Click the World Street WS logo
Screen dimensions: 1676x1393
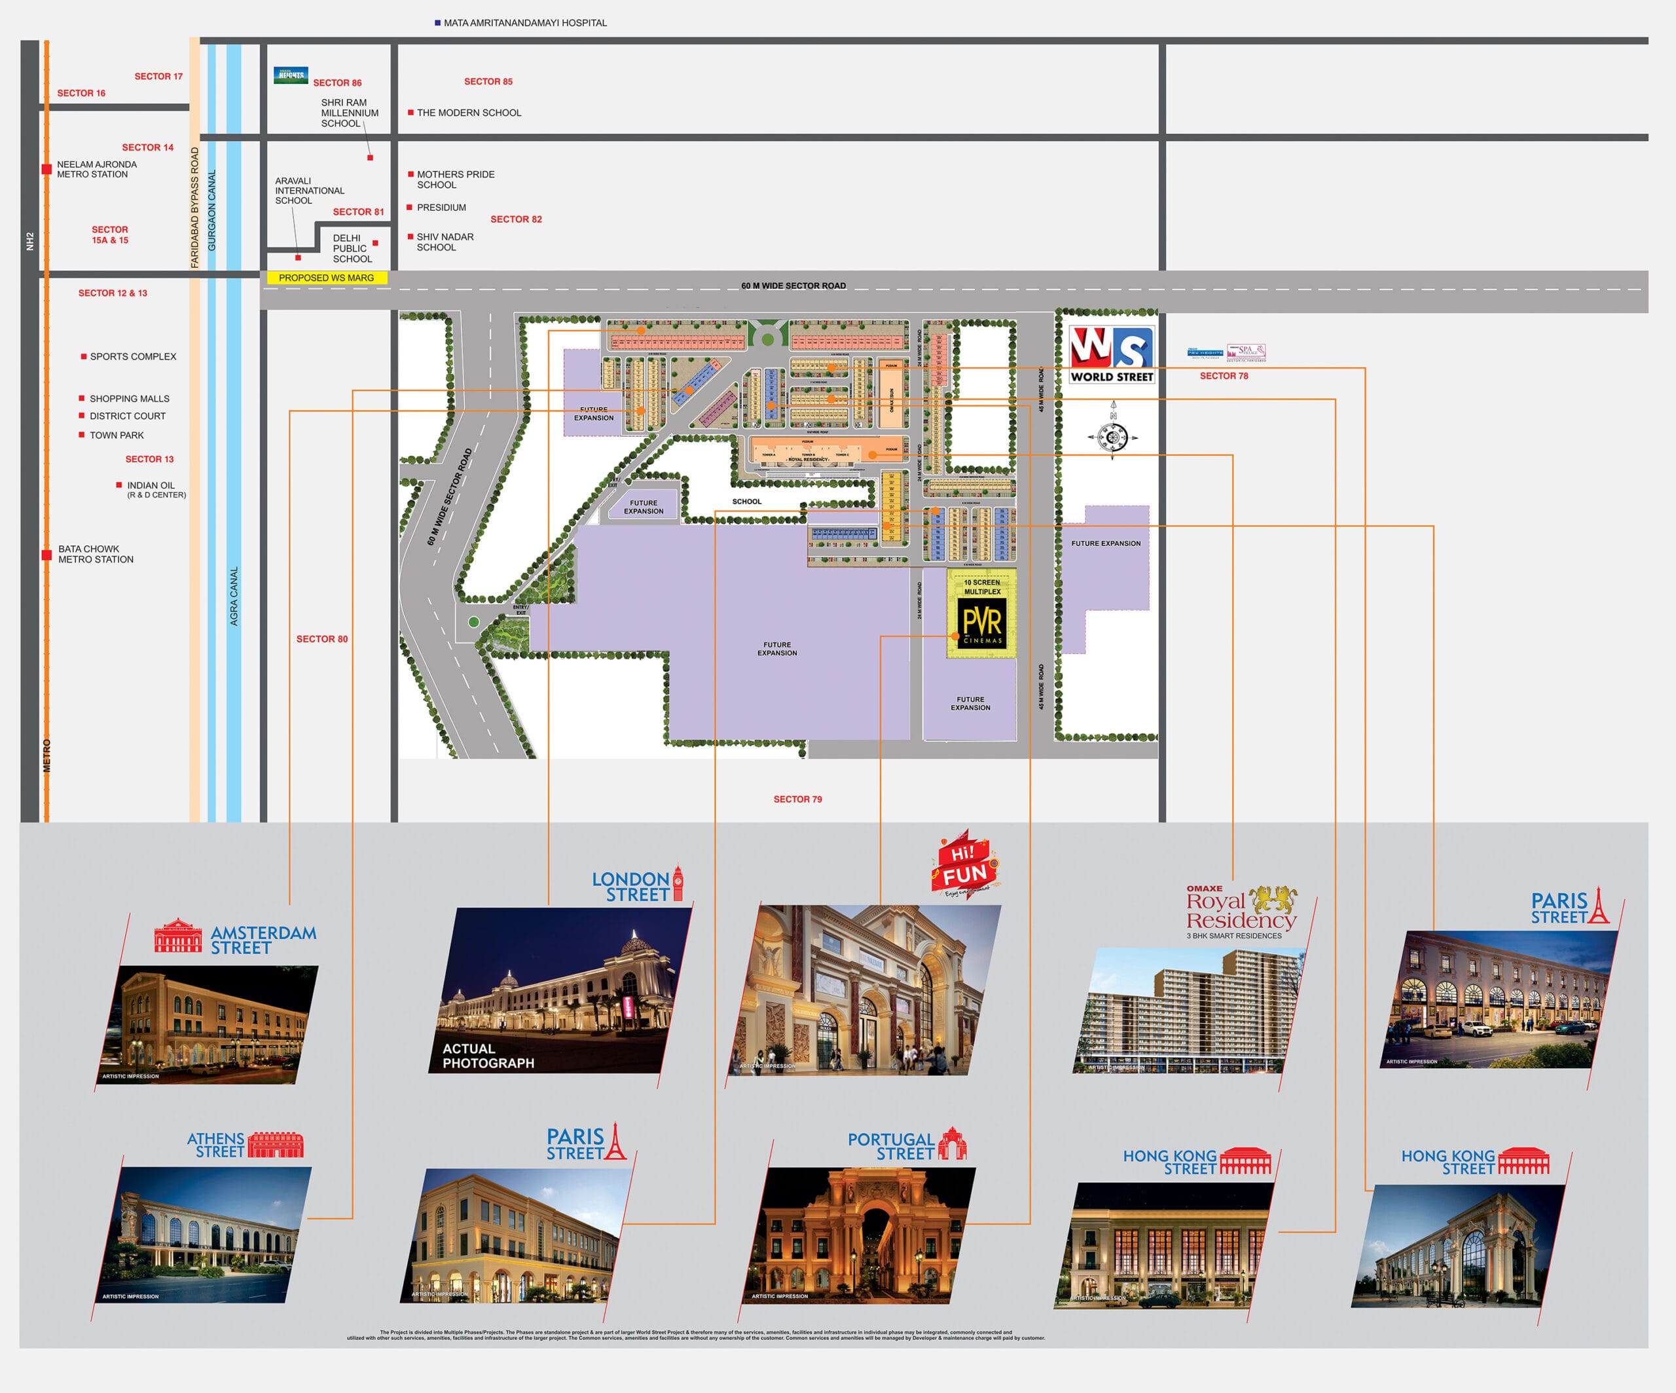1112,354
